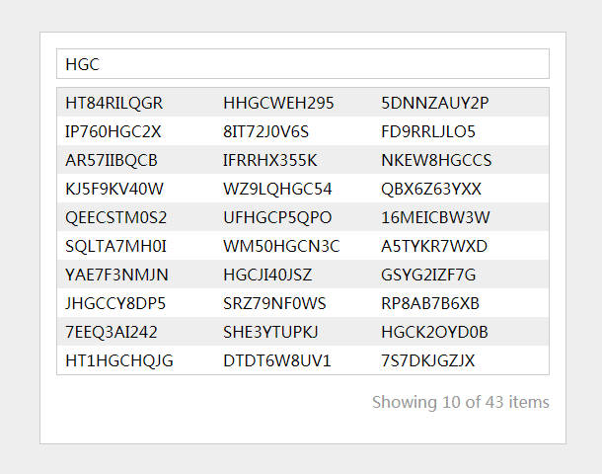Click SRZ79NF0WS in the table
The height and width of the screenshot is (474, 602).
(274, 303)
